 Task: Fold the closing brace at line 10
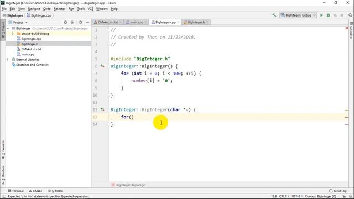108,95
